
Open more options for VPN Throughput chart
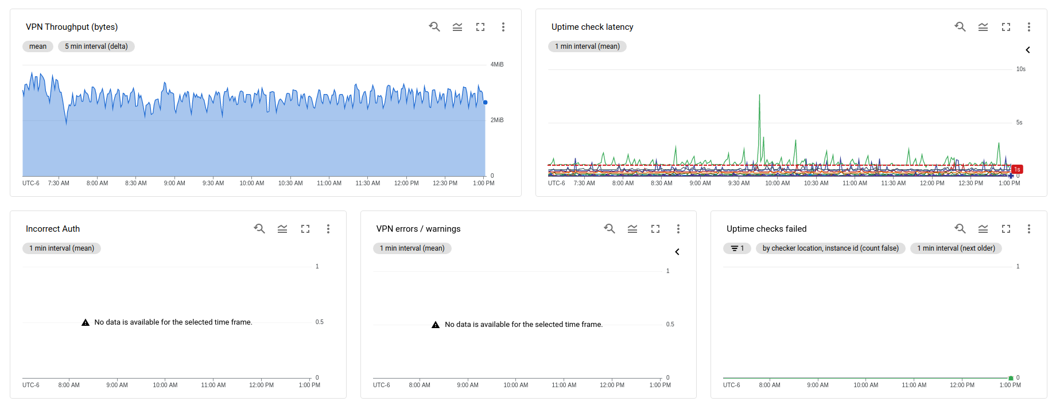503,27
